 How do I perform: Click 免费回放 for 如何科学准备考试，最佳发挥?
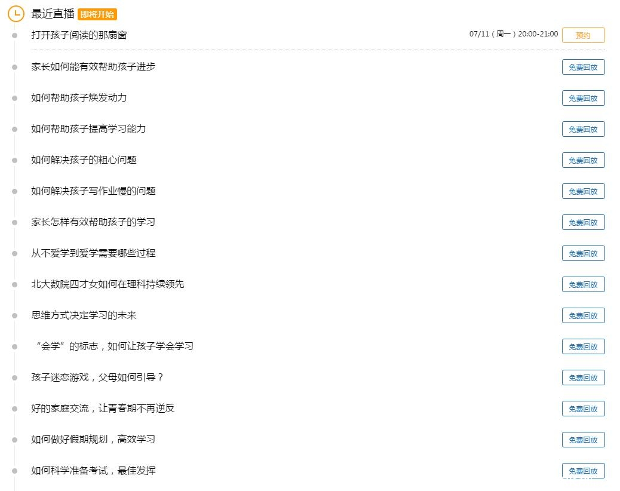point(584,471)
